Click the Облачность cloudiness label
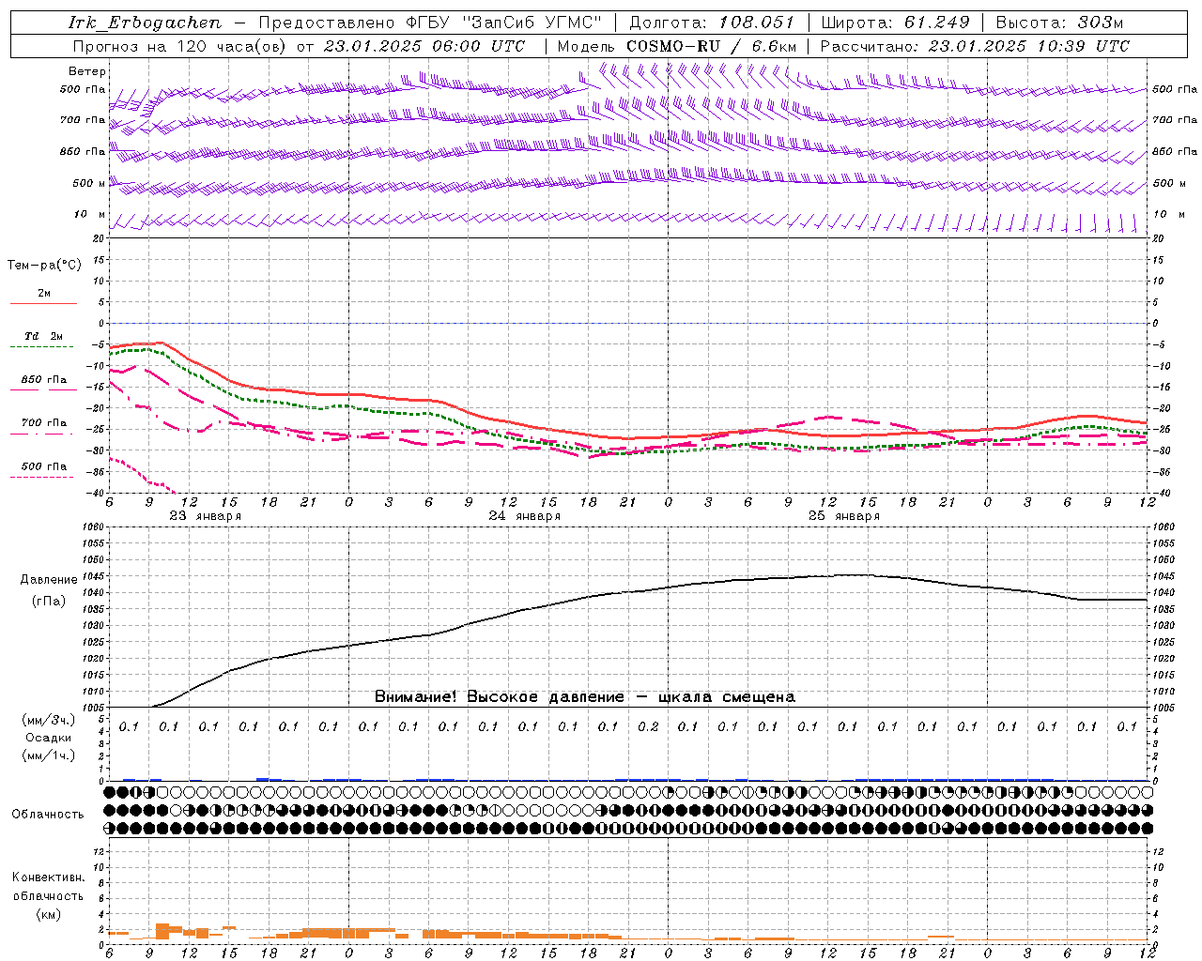The image size is (1202, 961). pyautogui.click(x=48, y=814)
